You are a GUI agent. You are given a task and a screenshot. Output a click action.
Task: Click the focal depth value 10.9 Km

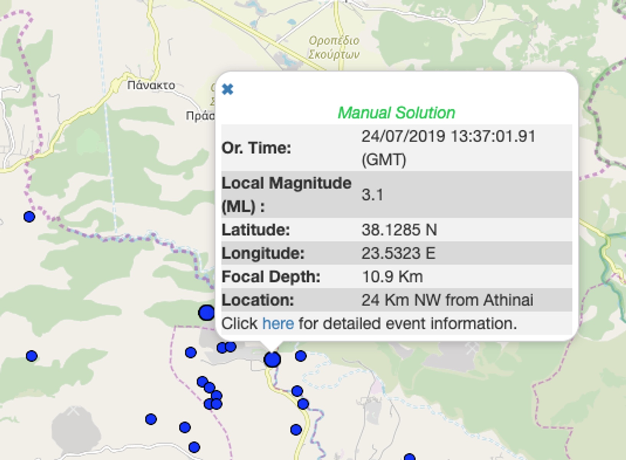[392, 277]
